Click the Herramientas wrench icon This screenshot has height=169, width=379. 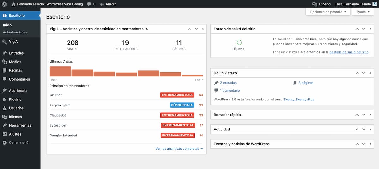tap(4, 125)
